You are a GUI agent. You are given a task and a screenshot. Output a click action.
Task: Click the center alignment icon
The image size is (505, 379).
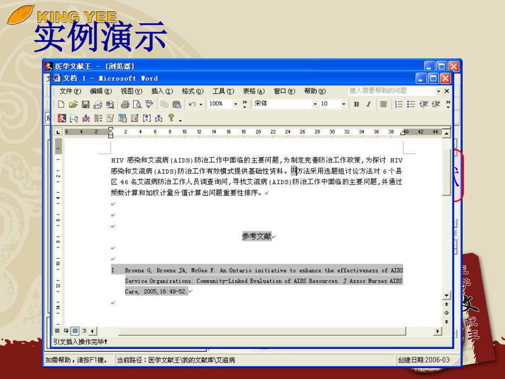pos(383,104)
